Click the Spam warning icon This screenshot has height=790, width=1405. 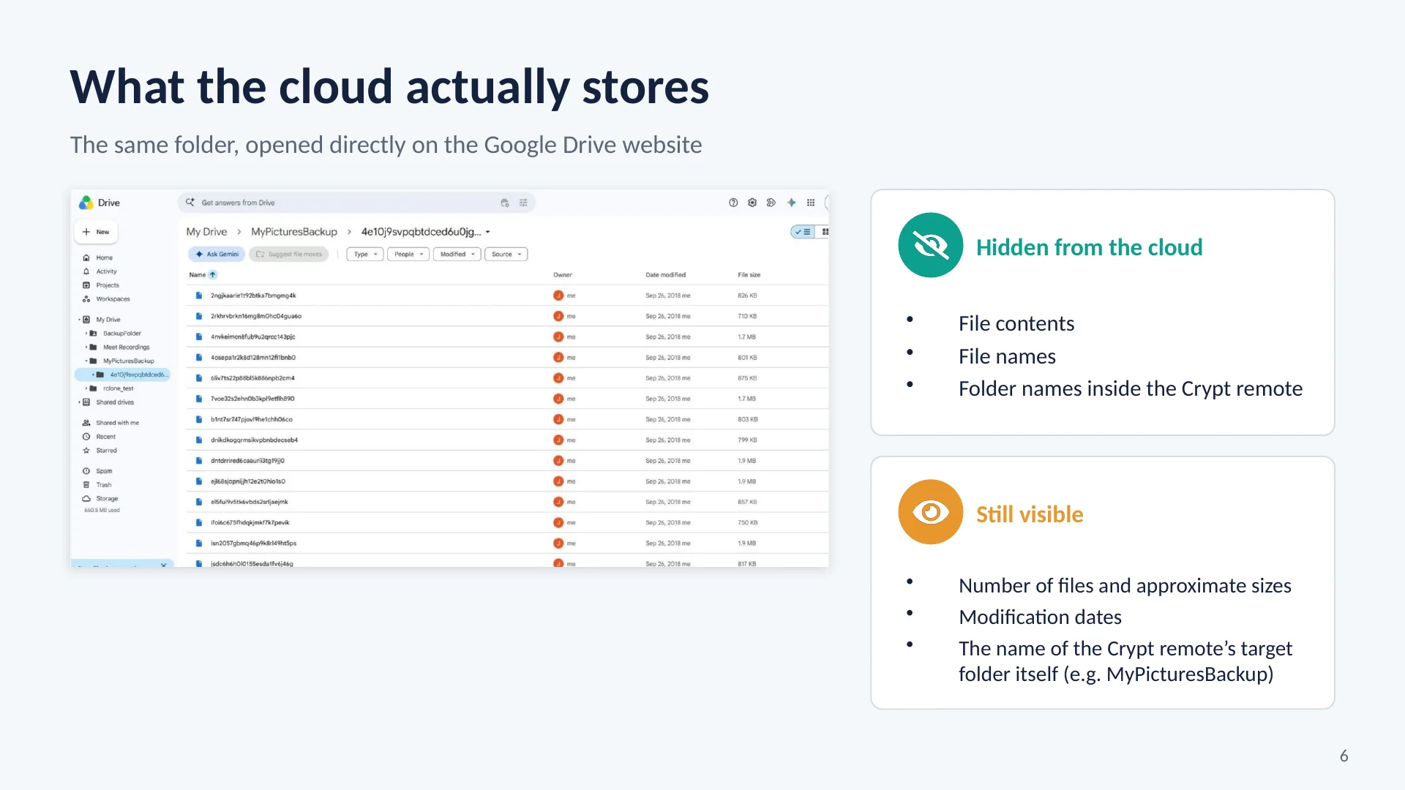coord(86,471)
